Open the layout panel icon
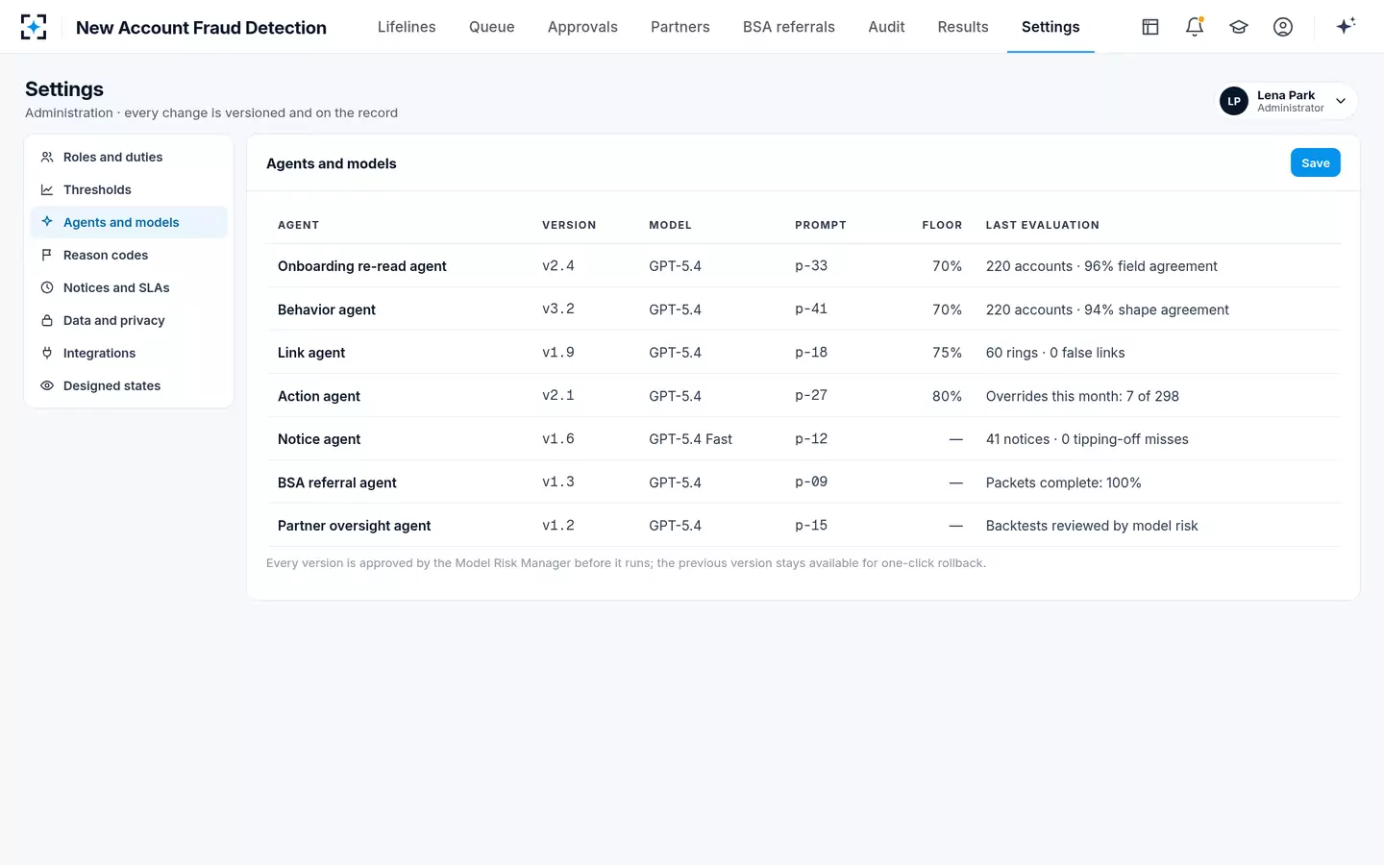1384x865 pixels. 1150,27
